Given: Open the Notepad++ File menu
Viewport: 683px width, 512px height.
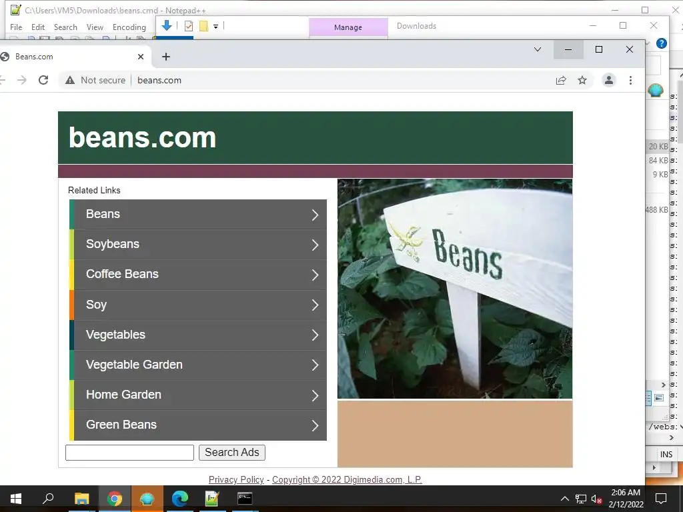Looking at the screenshot, I should [16, 27].
